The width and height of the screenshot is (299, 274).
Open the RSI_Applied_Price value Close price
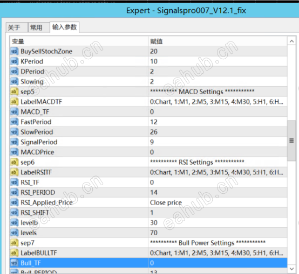218,202
